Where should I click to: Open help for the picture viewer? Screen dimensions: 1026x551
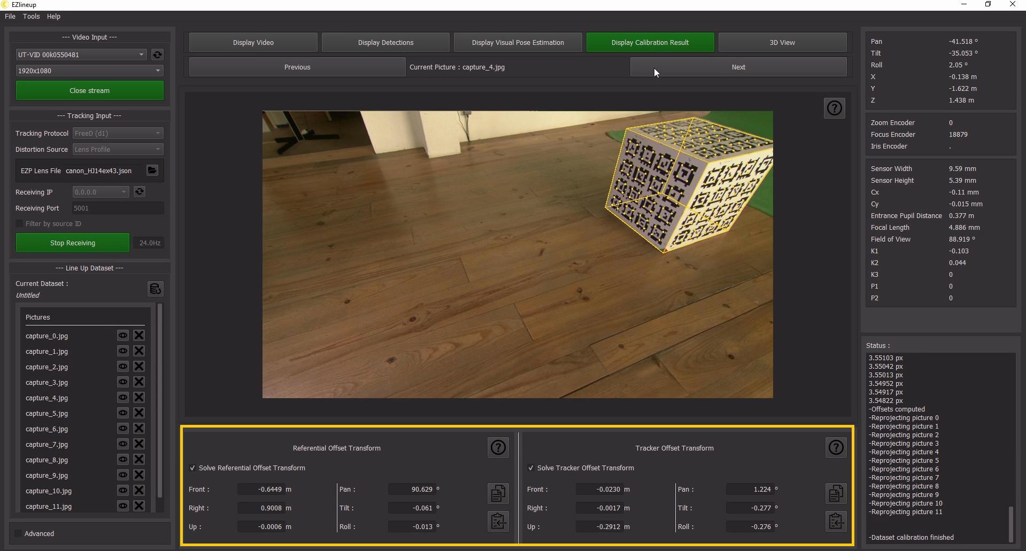[834, 108]
